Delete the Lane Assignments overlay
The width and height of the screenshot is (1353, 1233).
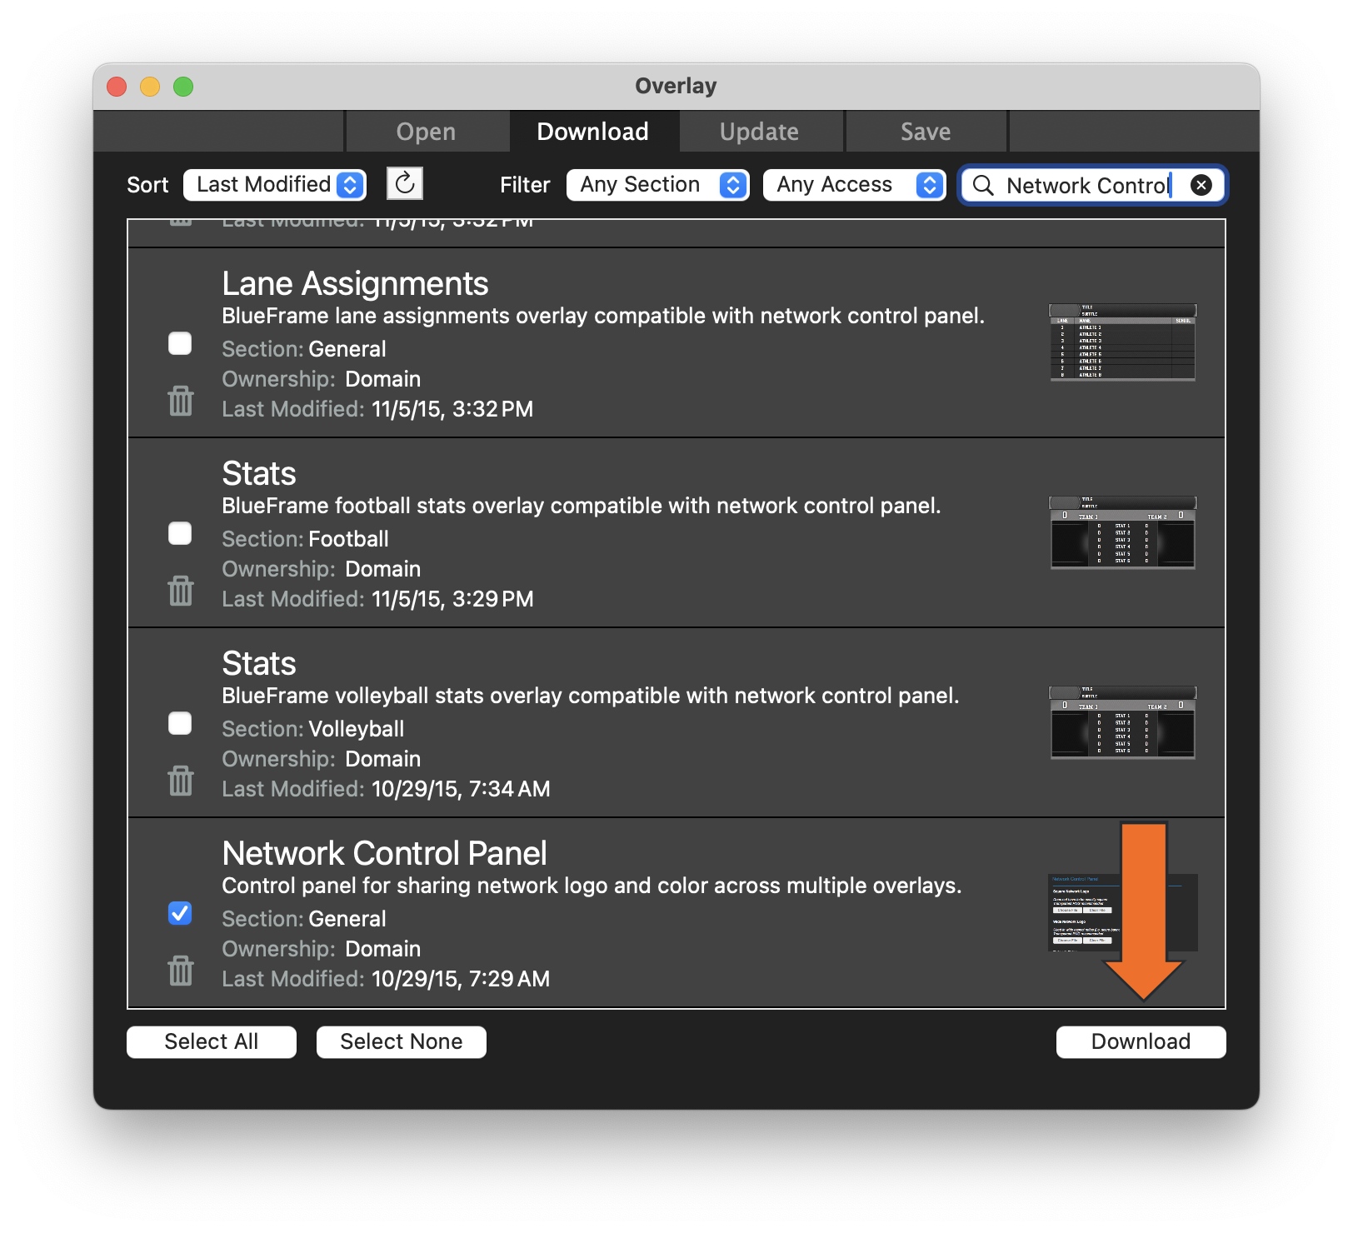pos(181,401)
